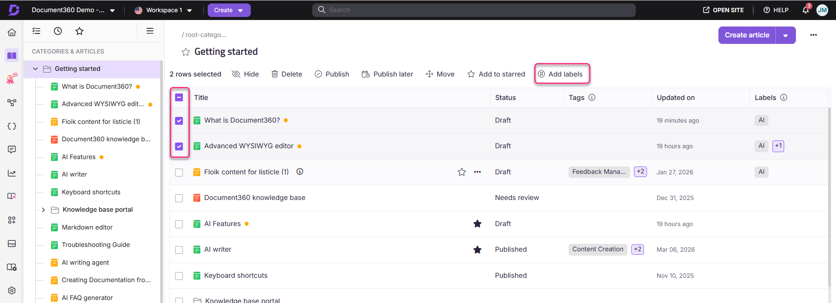Click the Document360 logo

[14, 10]
